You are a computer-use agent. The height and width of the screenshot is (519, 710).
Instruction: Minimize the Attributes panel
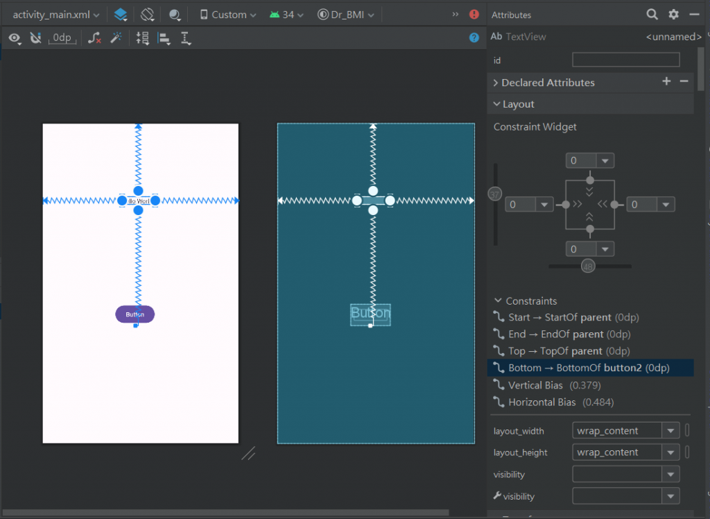click(x=694, y=15)
